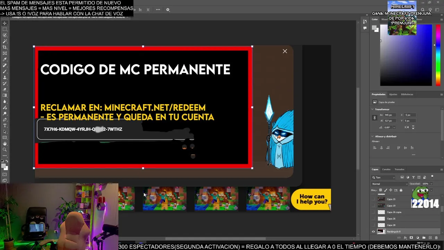The image size is (444, 250).
Task: Show the Capa 19 layer
Action: pos(374,206)
